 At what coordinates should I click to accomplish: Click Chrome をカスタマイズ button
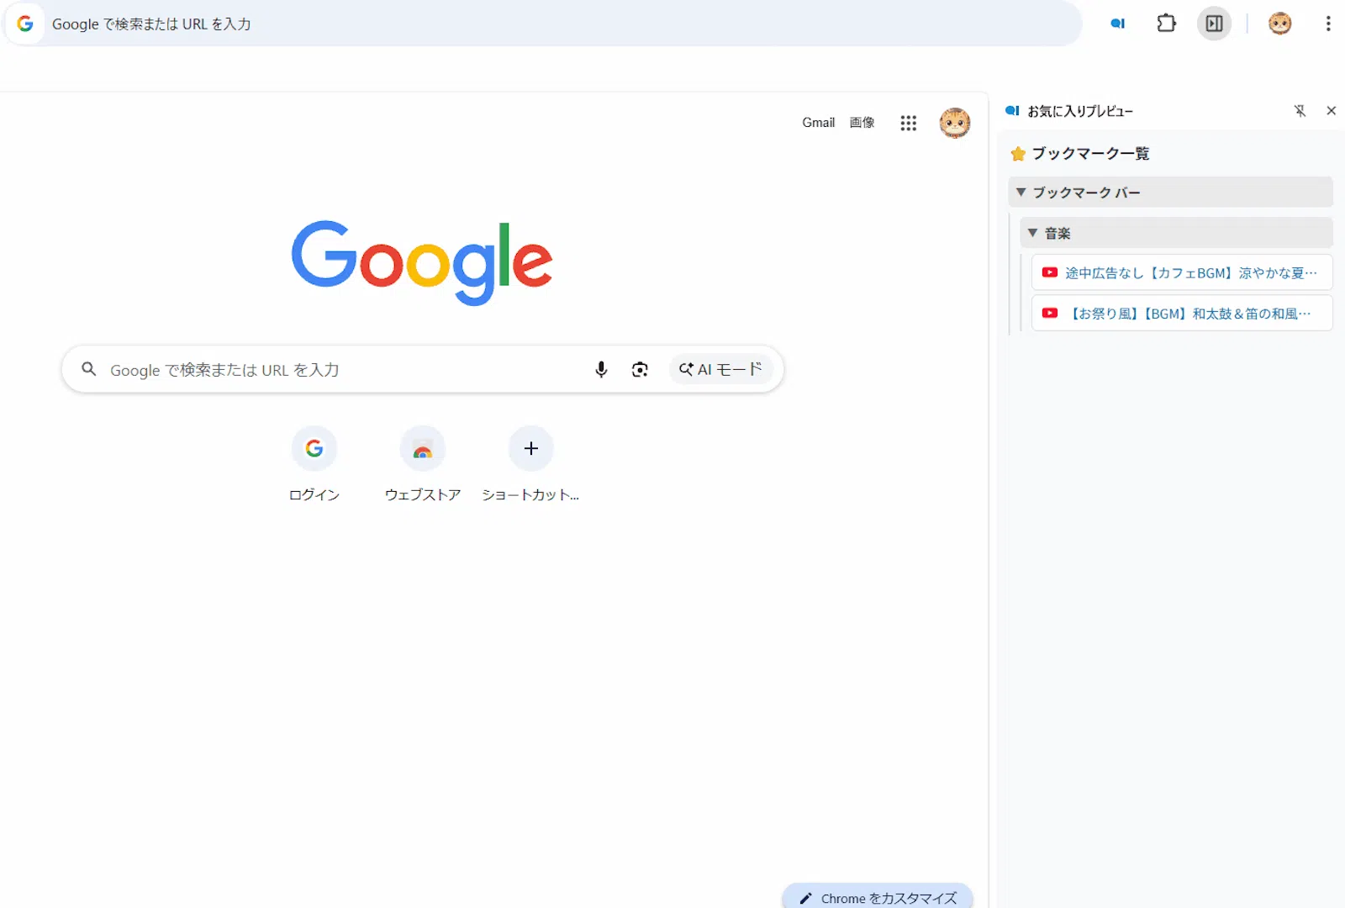(878, 897)
